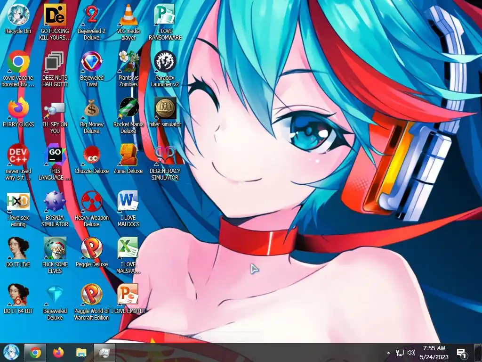Open File Explorer from the taskbar

81,353
